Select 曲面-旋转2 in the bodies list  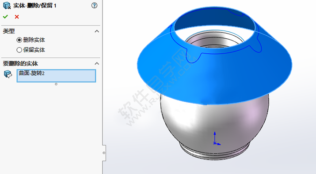click(x=32, y=73)
